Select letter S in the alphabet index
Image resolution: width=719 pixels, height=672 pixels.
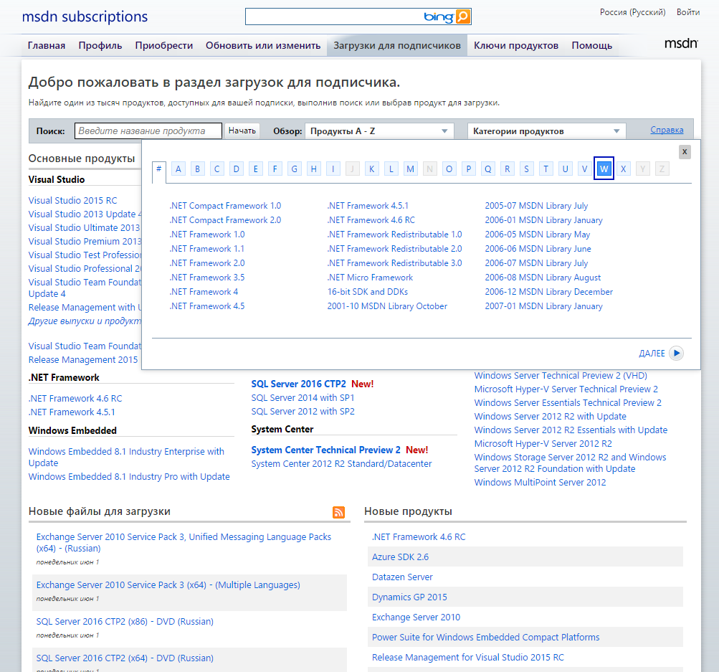[x=526, y=169]
